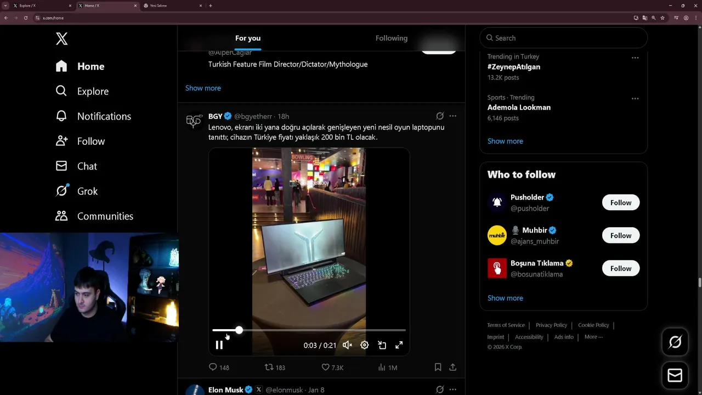Screen dimensions: 702x395
Task: Open Imprint footer link
Action: coord(495,337)
